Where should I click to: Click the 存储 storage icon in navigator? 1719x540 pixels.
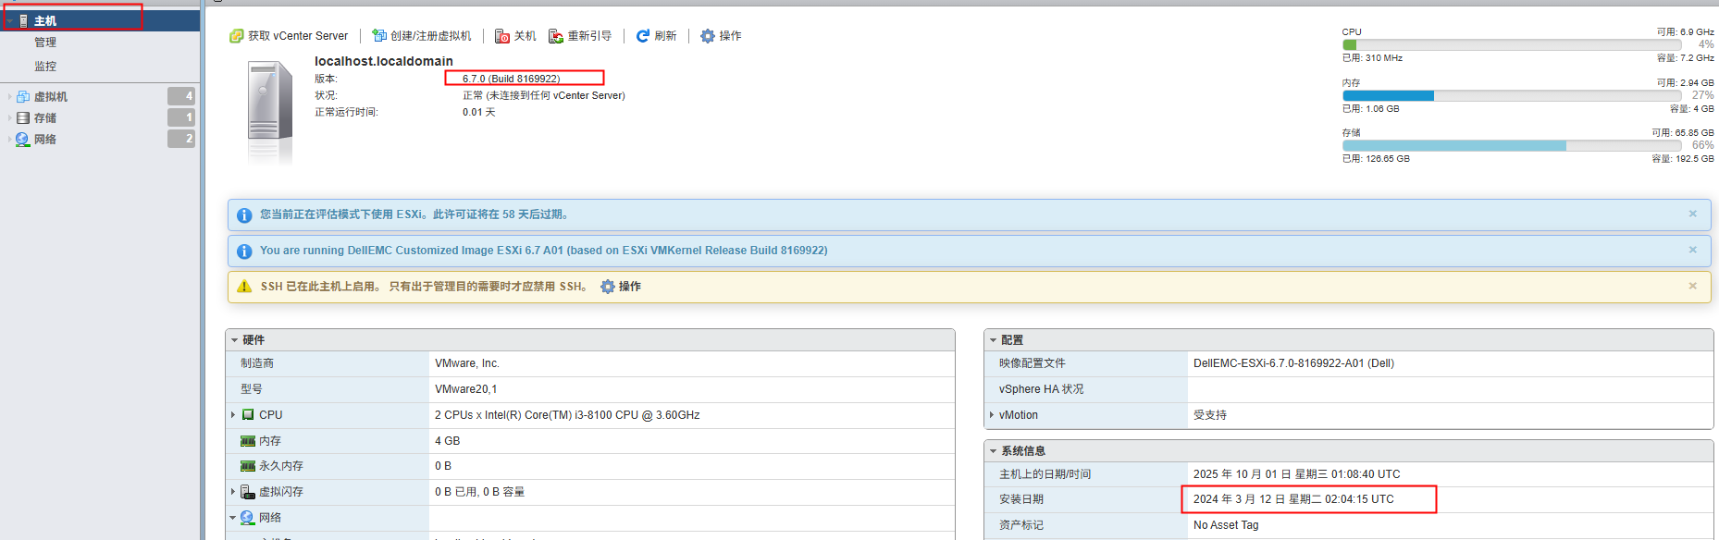pos(23,117)
